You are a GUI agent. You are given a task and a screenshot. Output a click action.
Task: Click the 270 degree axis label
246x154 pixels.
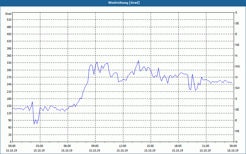pyautogui.click(x=9, y=77)
